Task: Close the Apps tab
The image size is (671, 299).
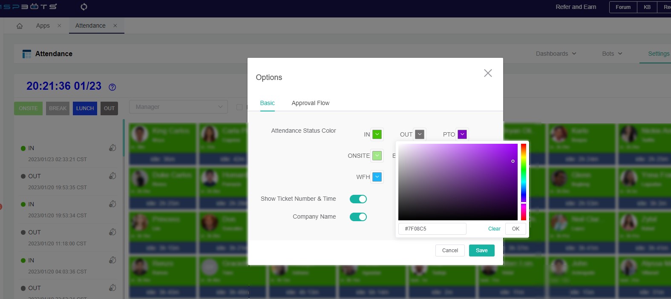Action: 59,26
